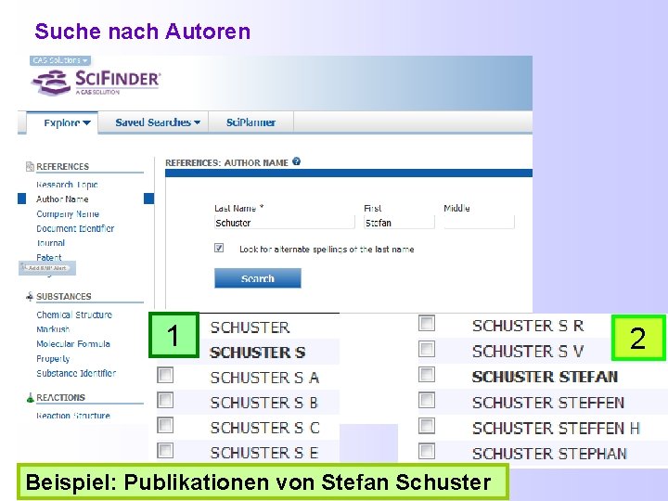Click the Middle name input field
Image resolution: width=668 pixels, height=501 pixels.
click(x=479, y=223)
